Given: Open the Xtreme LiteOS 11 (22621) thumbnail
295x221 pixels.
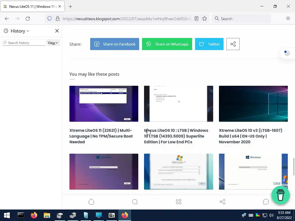Looking at the screenshot, I should pyautogui.click(x=104, y=104).
